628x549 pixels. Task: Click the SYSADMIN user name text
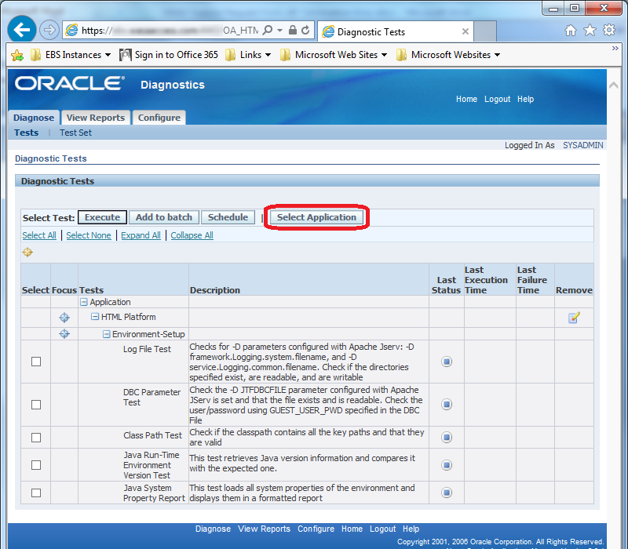tap(582, 145)
